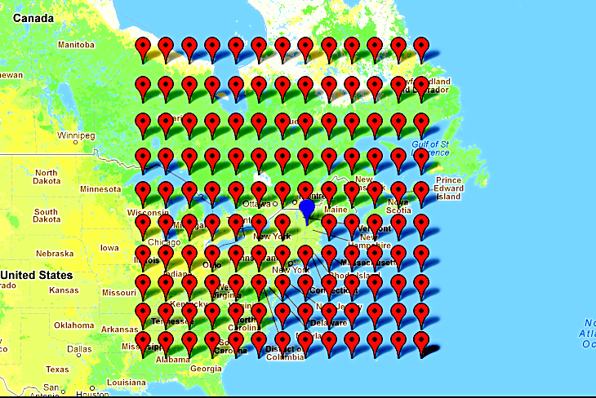Click the red marker covering the Vermont label
Viewport: 596px width, 398px height.
(x=375, y=227)
